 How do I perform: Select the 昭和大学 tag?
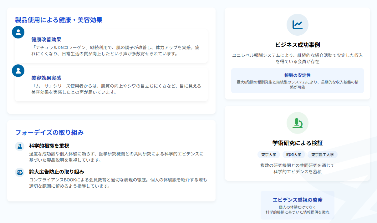point(294,155)
